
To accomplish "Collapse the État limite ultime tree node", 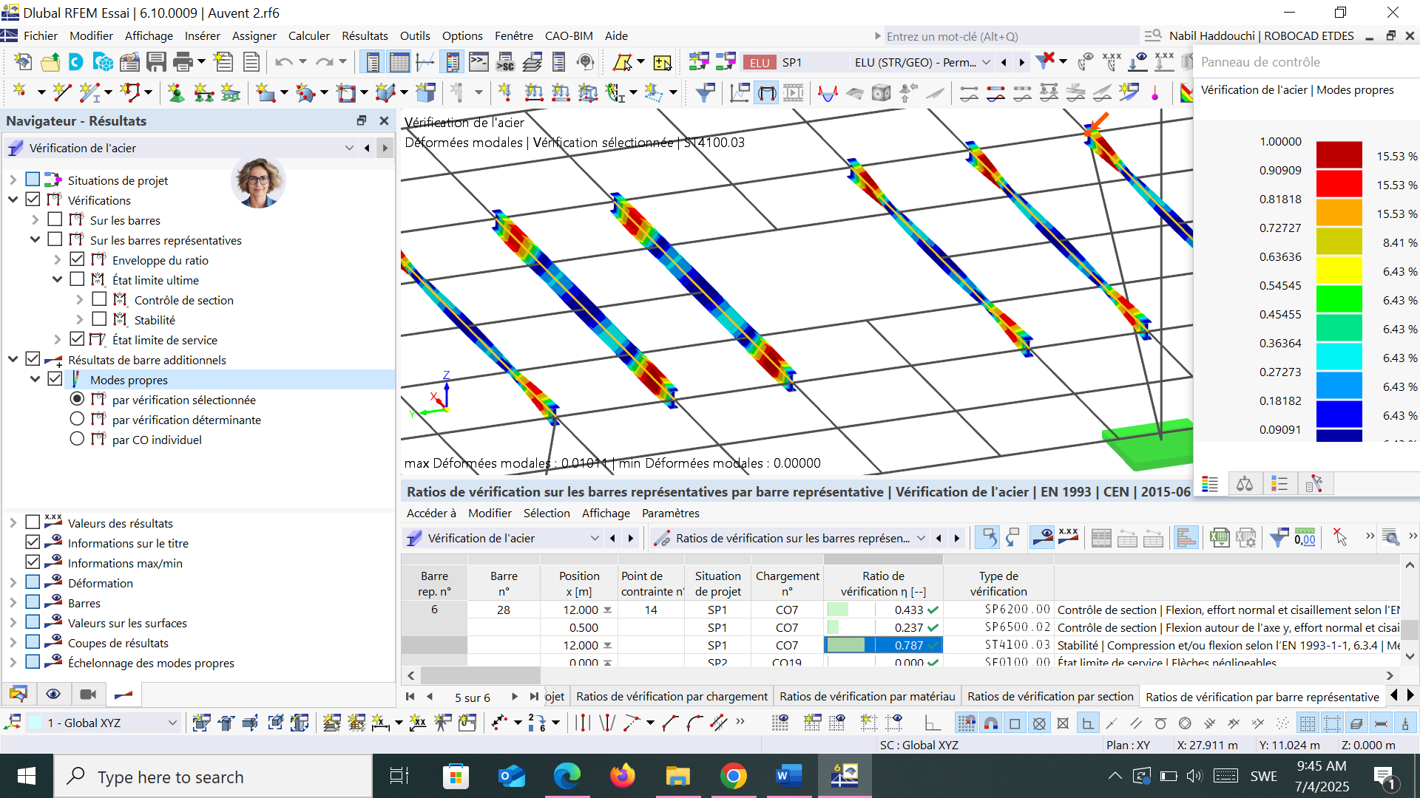I will click(x=57, y=279).
